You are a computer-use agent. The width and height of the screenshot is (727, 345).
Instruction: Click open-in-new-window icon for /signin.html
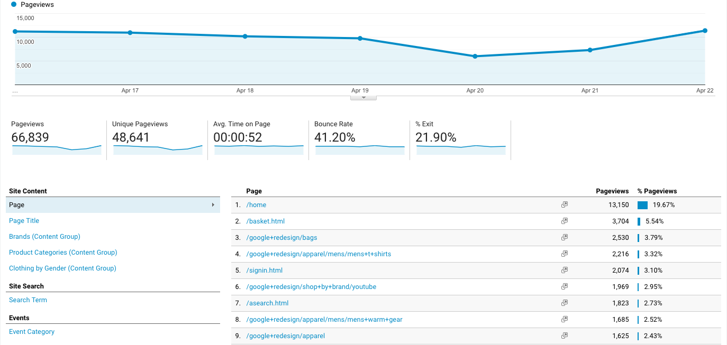pos(565,270)
